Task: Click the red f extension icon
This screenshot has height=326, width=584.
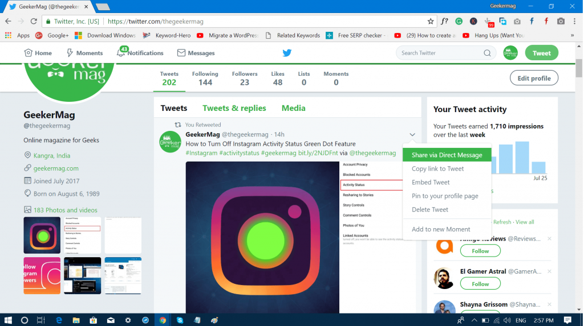Action: [546, 22]
